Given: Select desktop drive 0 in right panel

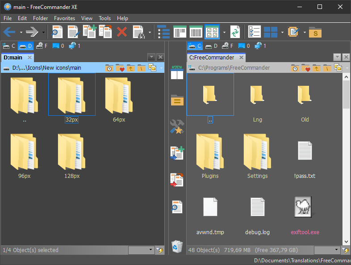Looking at the screenshot, I should (x=244, y=46).
